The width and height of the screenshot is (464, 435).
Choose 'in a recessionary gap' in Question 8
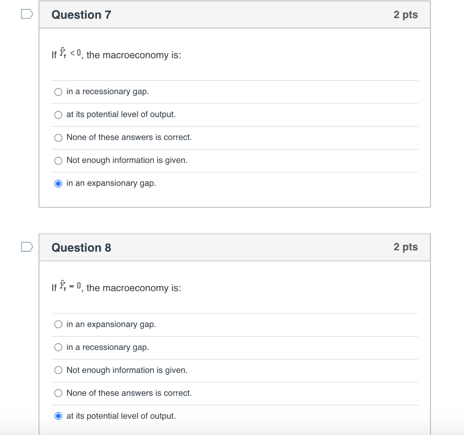[x=58, y=348]
